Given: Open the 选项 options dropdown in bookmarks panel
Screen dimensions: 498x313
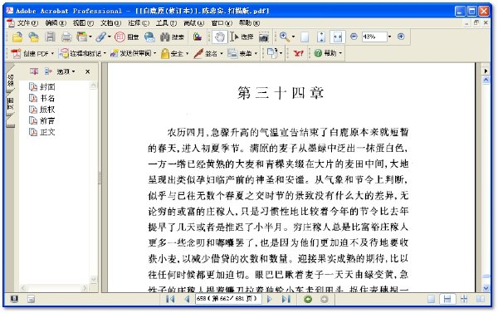Looking at the screenshot, I should [66, 71].
